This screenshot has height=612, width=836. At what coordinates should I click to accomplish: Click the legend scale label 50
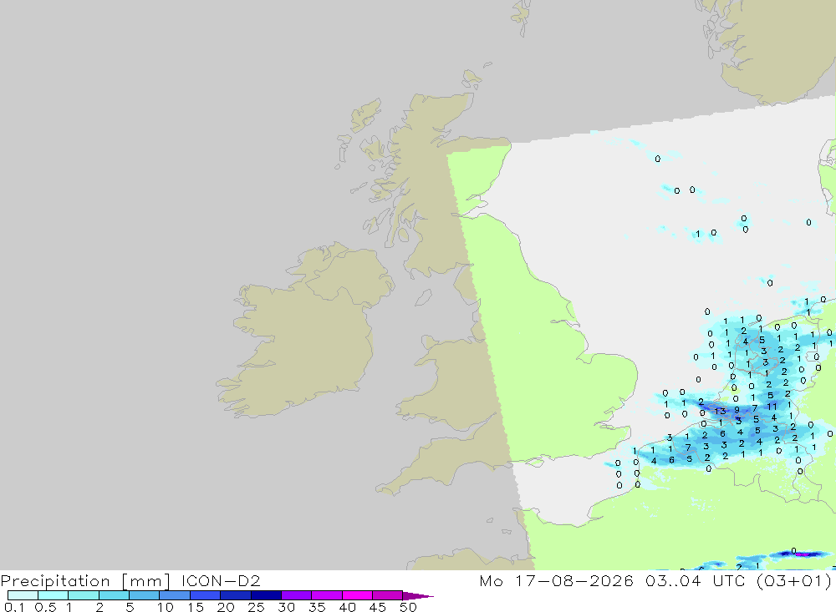[x=408, y=607]
